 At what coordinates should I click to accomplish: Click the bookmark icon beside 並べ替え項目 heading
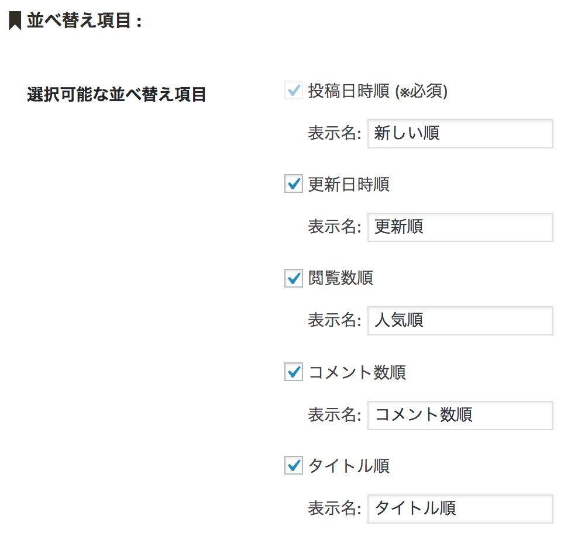pos(15,22)
